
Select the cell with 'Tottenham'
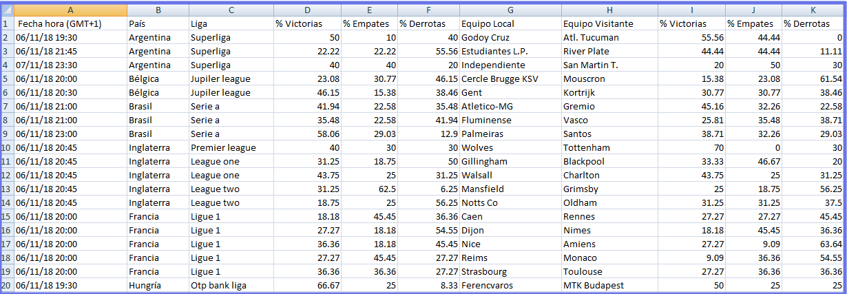tap(609, 147)
